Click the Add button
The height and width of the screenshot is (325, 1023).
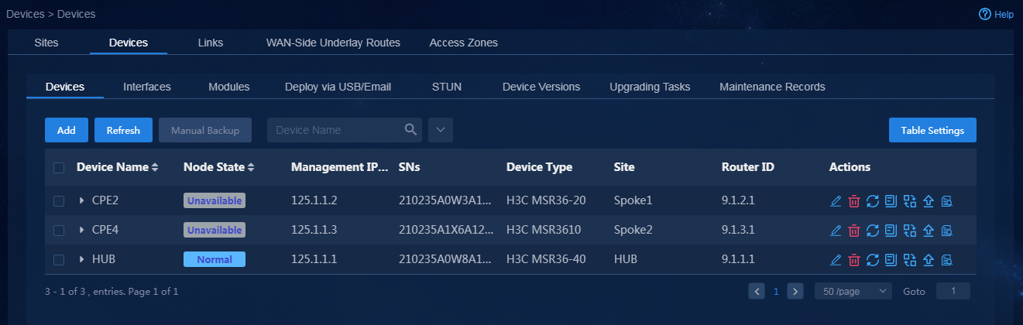67,130
